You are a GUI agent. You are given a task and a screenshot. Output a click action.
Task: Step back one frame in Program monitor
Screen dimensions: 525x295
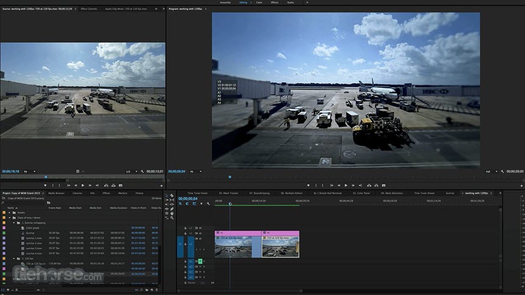click(339, 185)
